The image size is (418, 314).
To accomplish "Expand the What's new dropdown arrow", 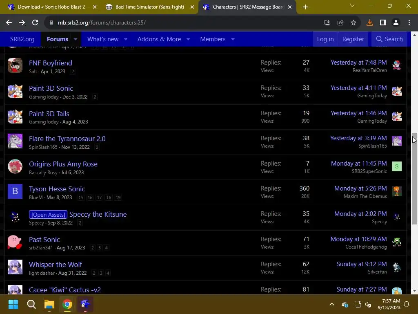I will (126, 39).
